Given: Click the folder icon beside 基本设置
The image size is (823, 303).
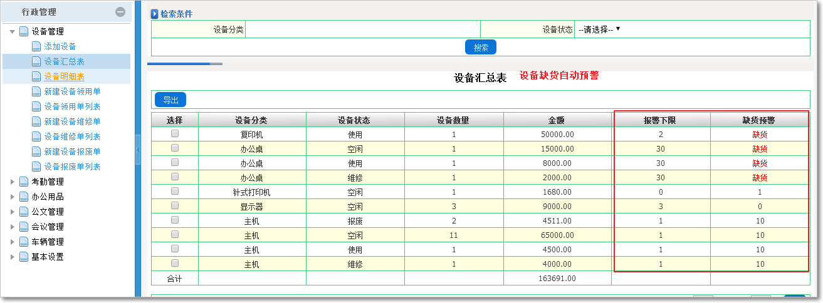Looking at the screenshot, I should [24, 257].
